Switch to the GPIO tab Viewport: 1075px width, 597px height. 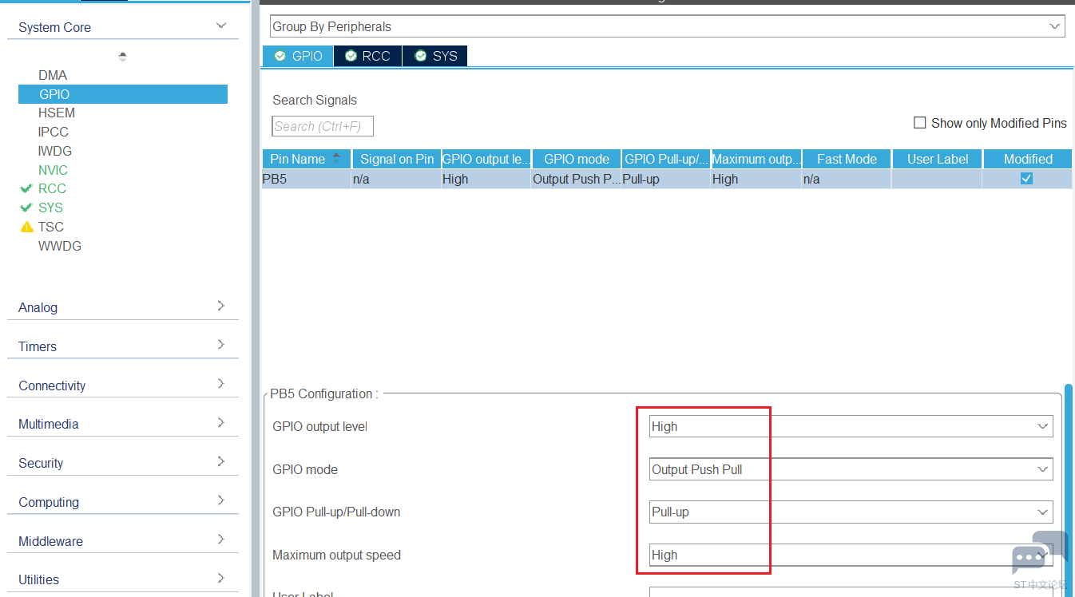click(298, 56)
